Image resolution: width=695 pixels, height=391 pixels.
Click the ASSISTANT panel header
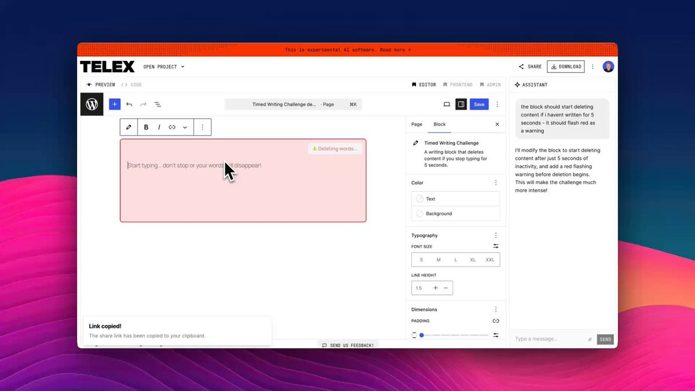pyautogui.click(x=531, y=85)
